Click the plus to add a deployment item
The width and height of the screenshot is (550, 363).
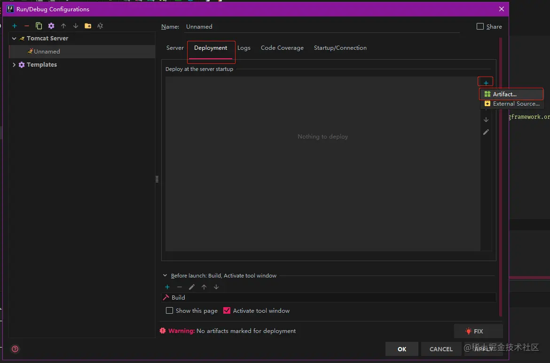486,83
